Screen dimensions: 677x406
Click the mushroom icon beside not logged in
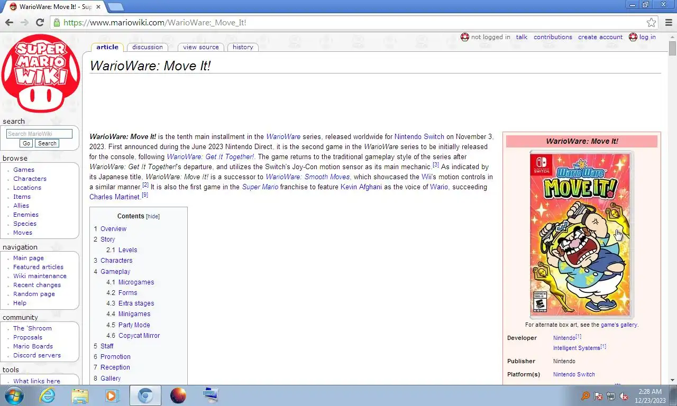click(465, 37)
